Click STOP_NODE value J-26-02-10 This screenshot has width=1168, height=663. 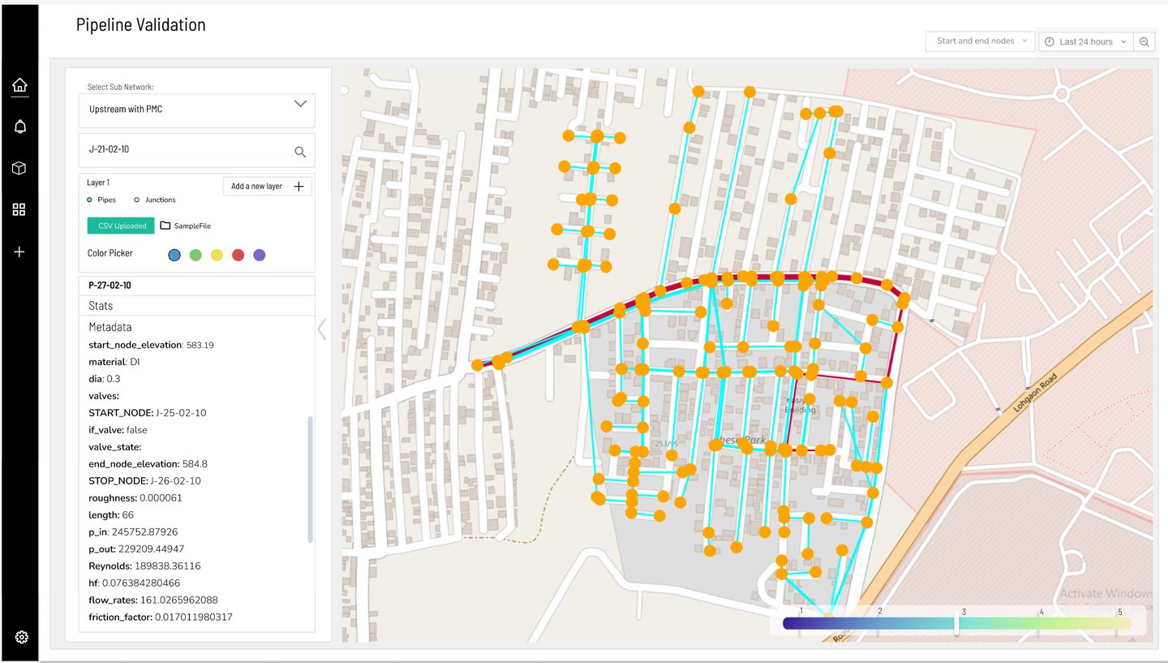(x=175, y=481)
